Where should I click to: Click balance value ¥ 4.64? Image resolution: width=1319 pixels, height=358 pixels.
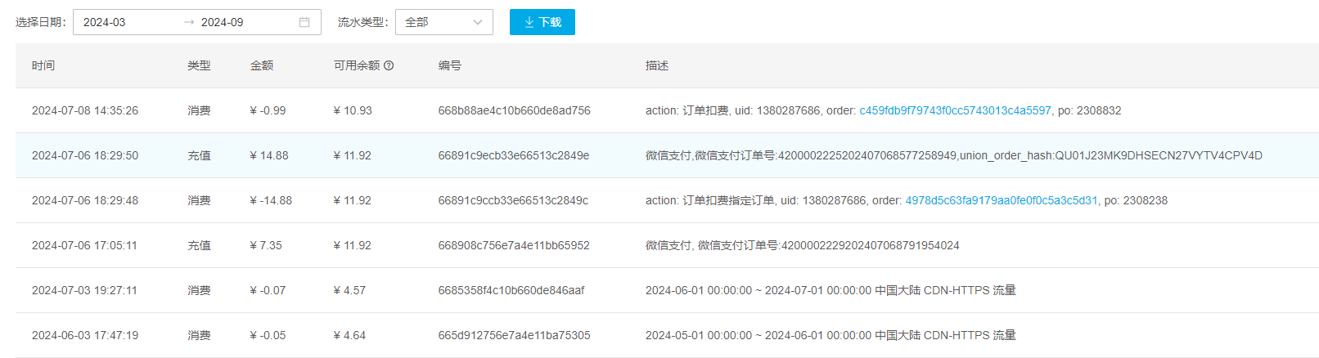tap(349, 335)
